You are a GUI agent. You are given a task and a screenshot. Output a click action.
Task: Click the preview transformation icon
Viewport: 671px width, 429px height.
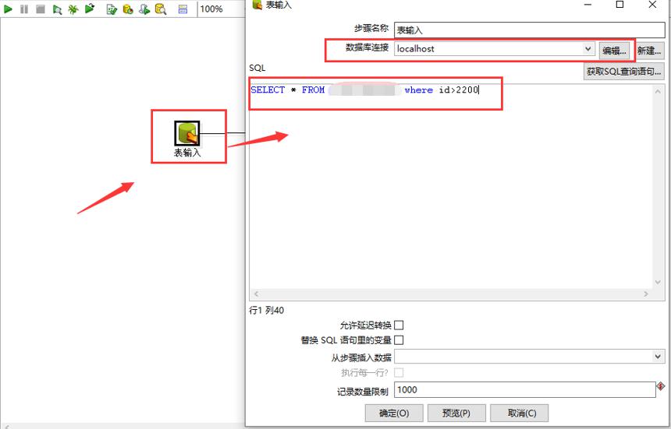[x=57, y=9]
